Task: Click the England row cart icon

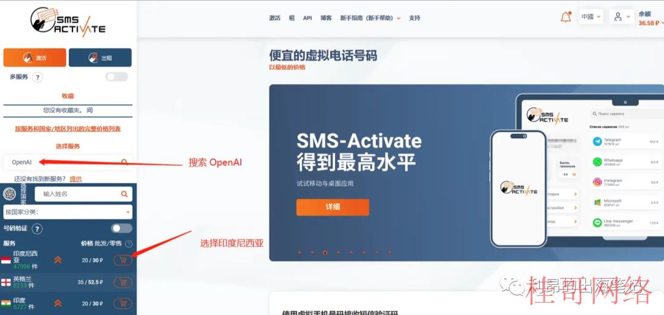Action: tap(123, 282)
